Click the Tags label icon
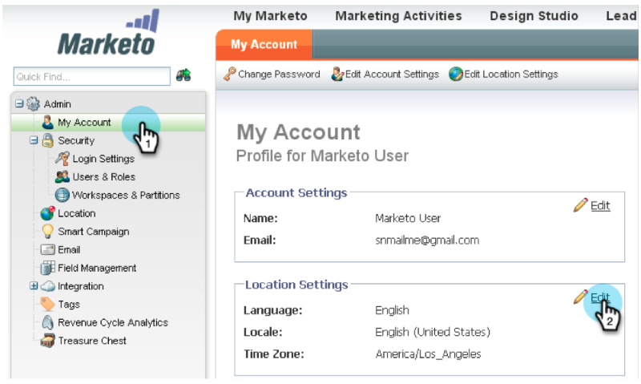Image resolution: width=641 pixels, height=384 pixels. pos(48,305)
